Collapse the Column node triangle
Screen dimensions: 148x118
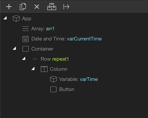coord(33,68)
